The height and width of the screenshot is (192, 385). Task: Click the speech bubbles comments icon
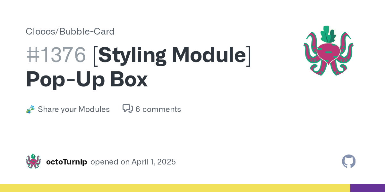click(x=128, y=109)
